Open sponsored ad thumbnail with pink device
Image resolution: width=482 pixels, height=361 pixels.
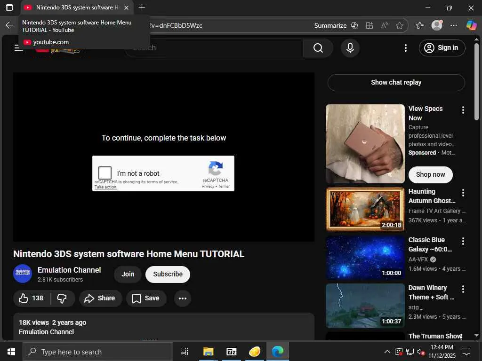pos(365,144)
